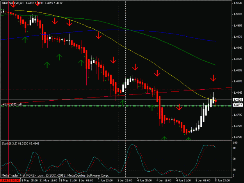Click the Stoch(8,3,3) indicator label
The image size is (244, 183).
pos(21,144)
